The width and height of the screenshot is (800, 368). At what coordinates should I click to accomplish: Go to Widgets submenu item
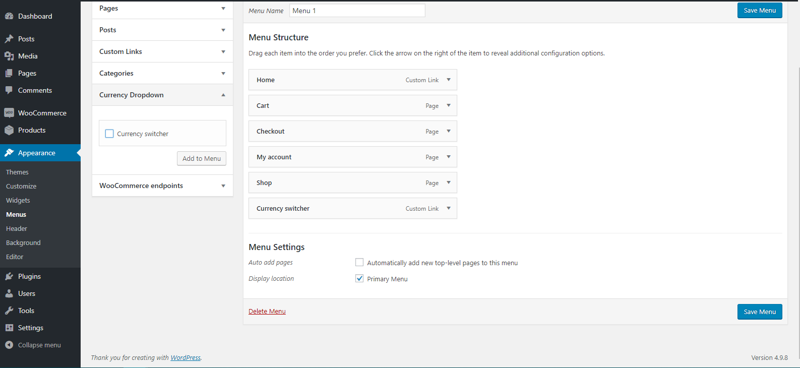[18, 200]
